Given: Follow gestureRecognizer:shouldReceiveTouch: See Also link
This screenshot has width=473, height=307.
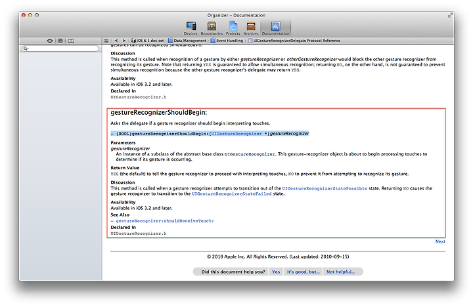Looking at the screenshot, I should (x=165, y=221).
